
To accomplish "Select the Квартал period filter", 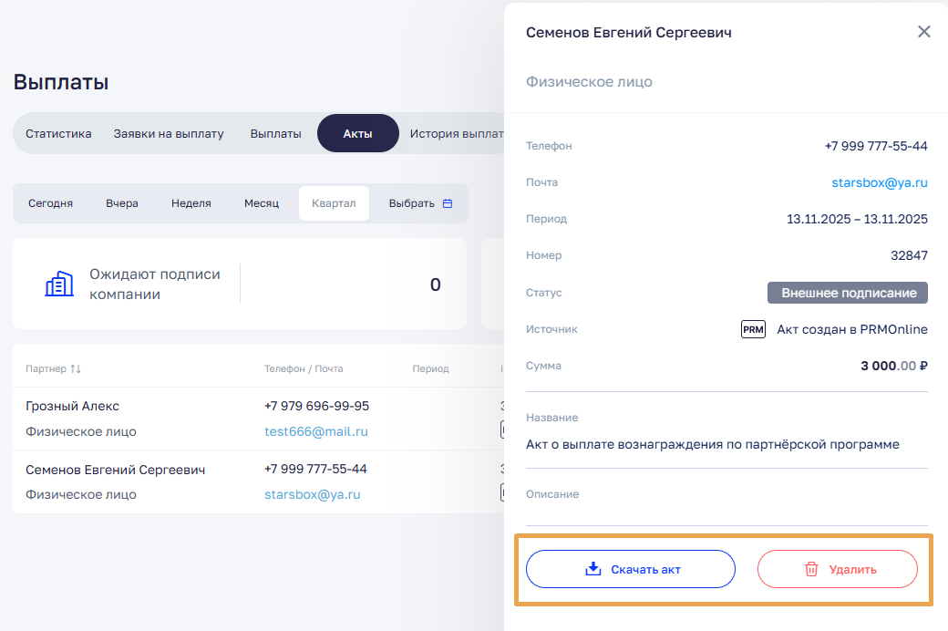I will (x=334, y=203).
